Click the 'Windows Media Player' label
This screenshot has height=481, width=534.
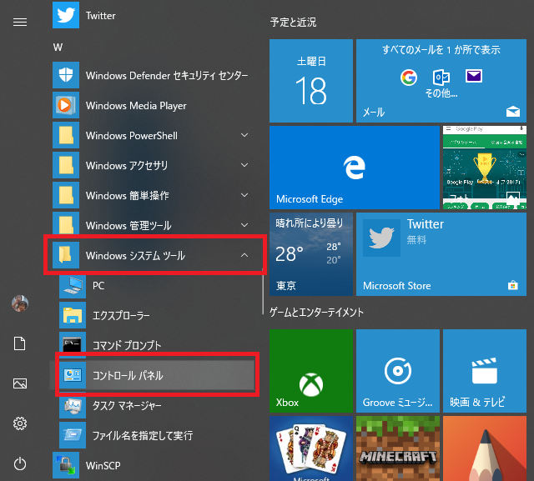pos(136,106)
